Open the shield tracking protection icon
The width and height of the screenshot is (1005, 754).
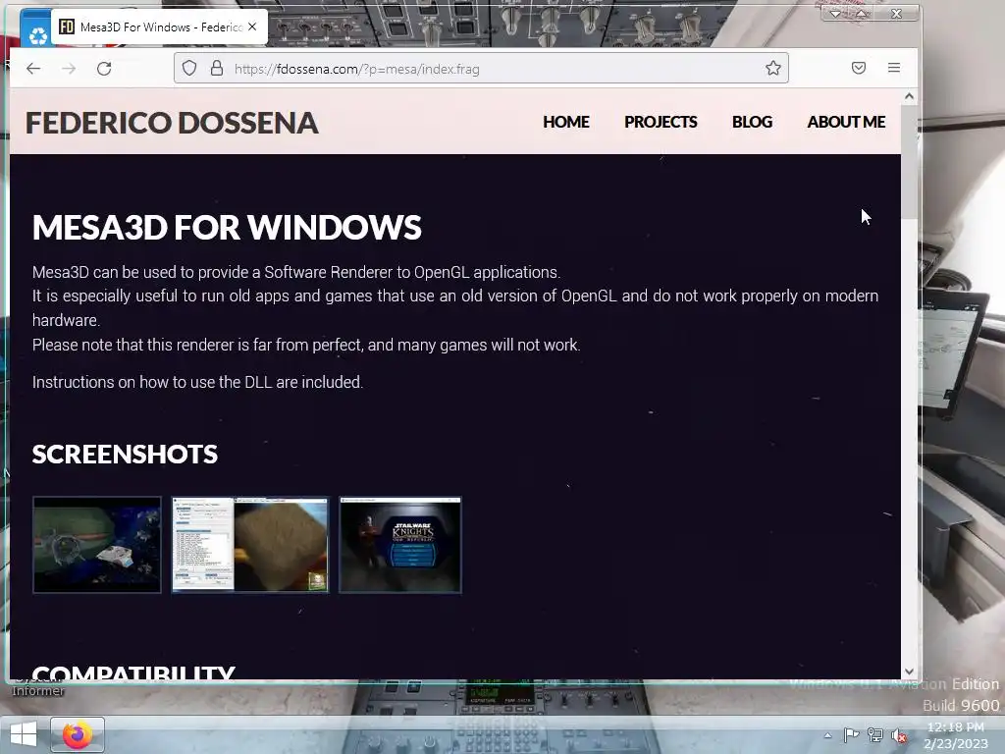pos(189,68)
